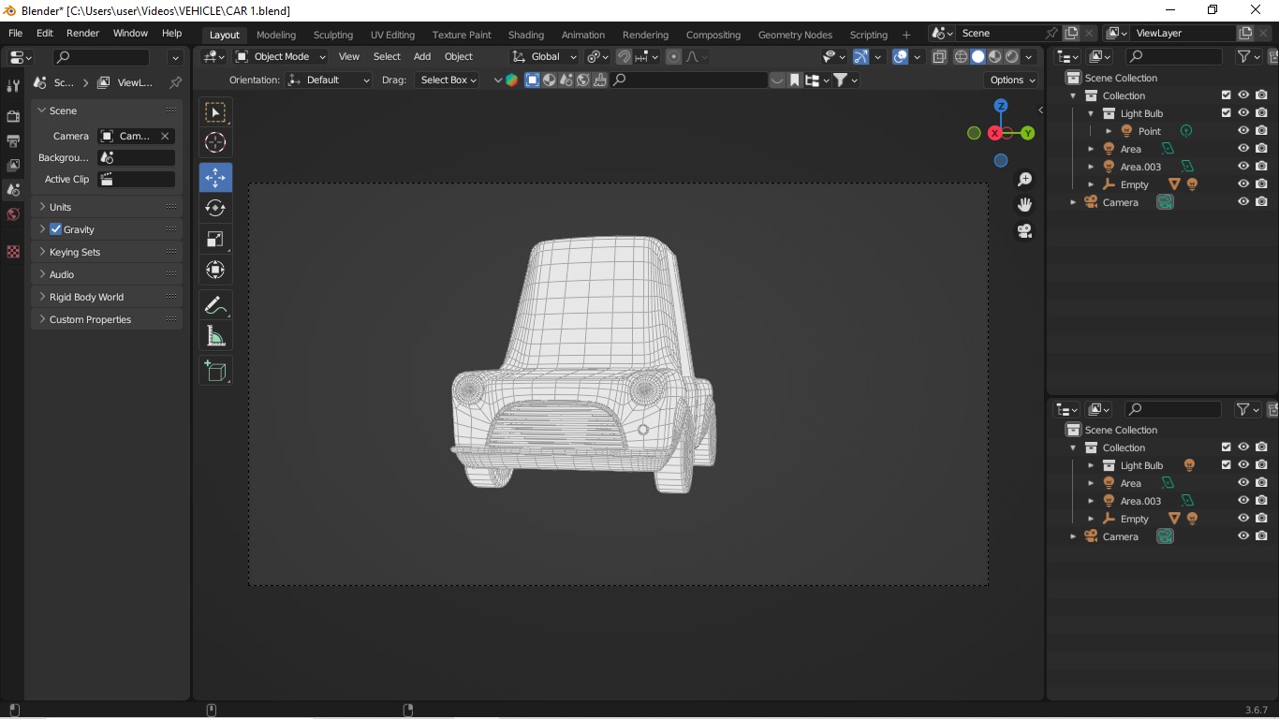Toggle proportional editing in the header

673,57
